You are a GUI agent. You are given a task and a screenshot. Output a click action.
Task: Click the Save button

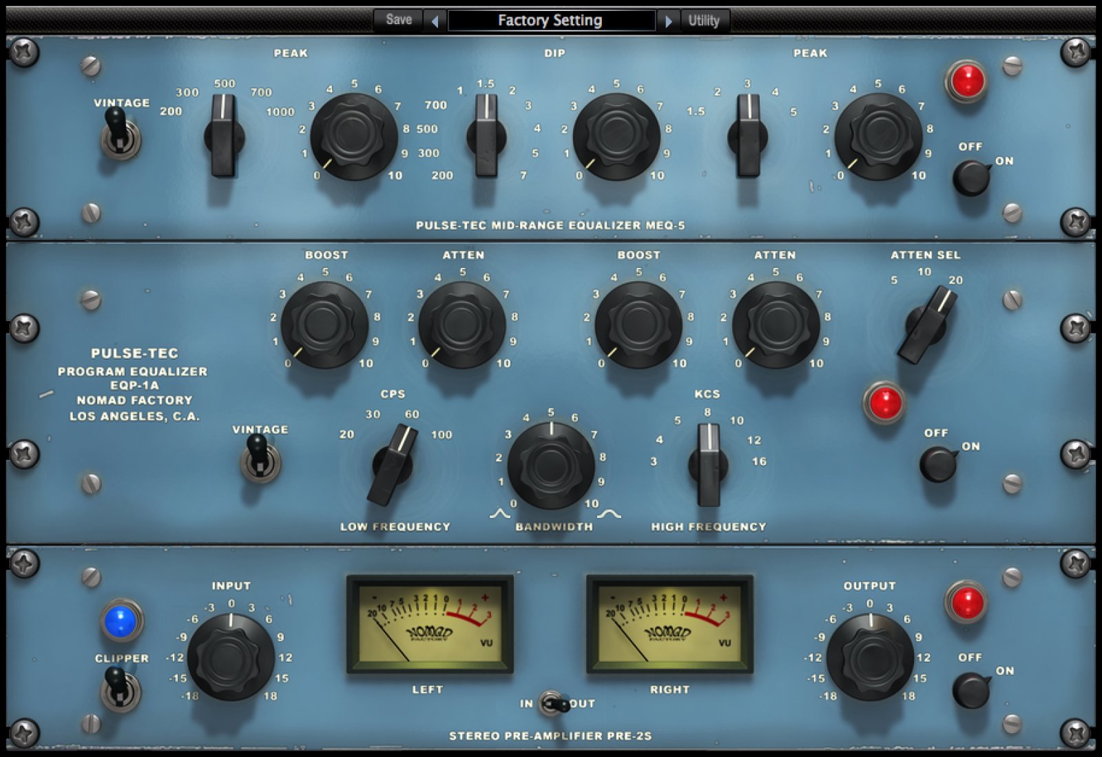coord(399,19)
